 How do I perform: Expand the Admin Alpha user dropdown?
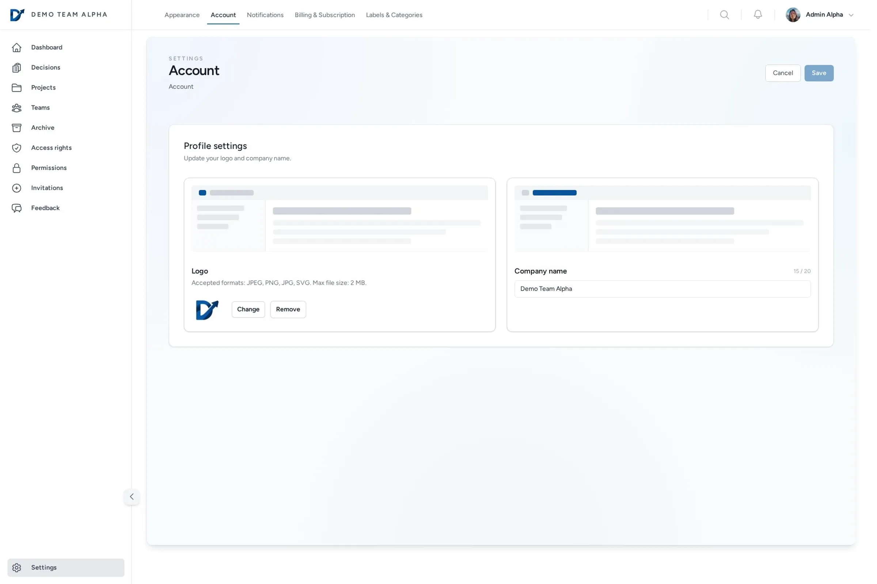(x=851, y=15)
